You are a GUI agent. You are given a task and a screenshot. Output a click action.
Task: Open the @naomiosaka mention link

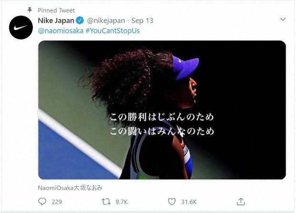(61, 30)
